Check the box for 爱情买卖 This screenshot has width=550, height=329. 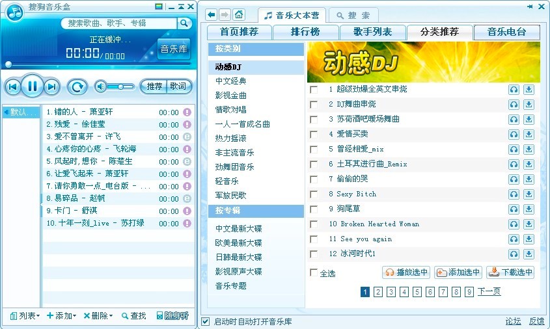point(314,134)
